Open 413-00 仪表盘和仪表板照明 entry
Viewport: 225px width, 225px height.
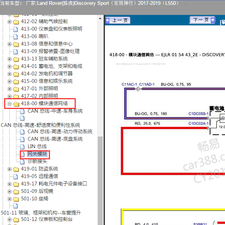tap(51, 29)
